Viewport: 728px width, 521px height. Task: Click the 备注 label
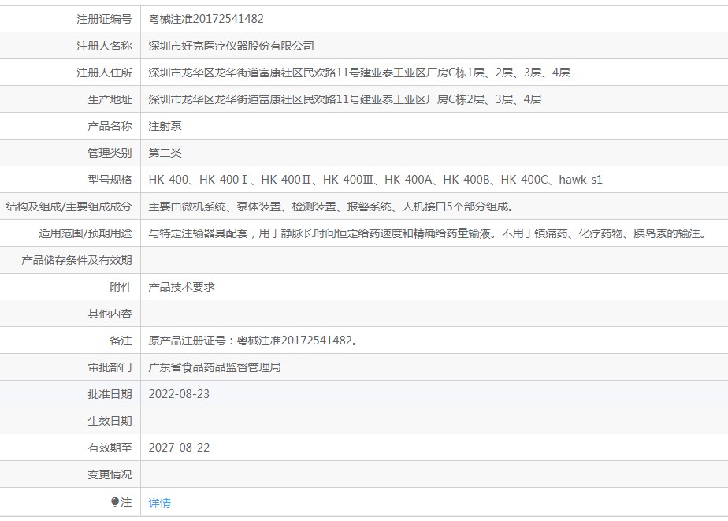121,341
